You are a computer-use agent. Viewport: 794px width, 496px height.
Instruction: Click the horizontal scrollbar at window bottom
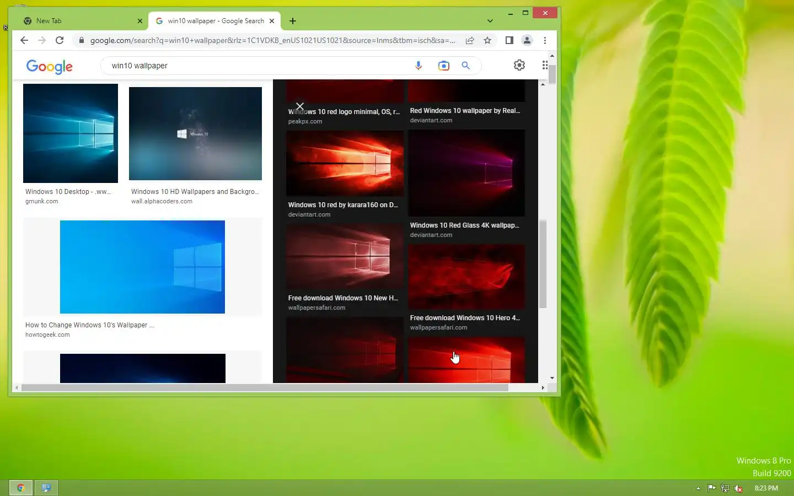click(x=264, y=387)
